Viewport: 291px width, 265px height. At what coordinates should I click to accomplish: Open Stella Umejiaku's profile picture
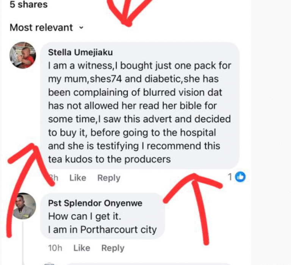pyautogui.click(x=23, y=55)
